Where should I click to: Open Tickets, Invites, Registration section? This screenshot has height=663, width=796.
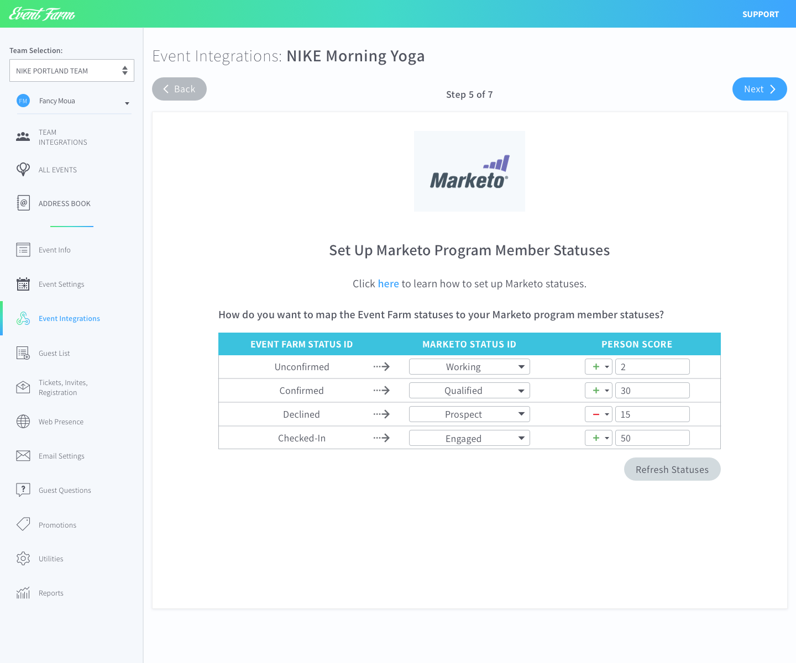[63, 387]
